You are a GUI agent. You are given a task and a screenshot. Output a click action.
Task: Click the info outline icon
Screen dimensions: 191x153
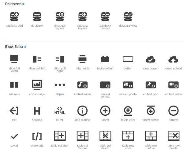(x=82, y=110)
